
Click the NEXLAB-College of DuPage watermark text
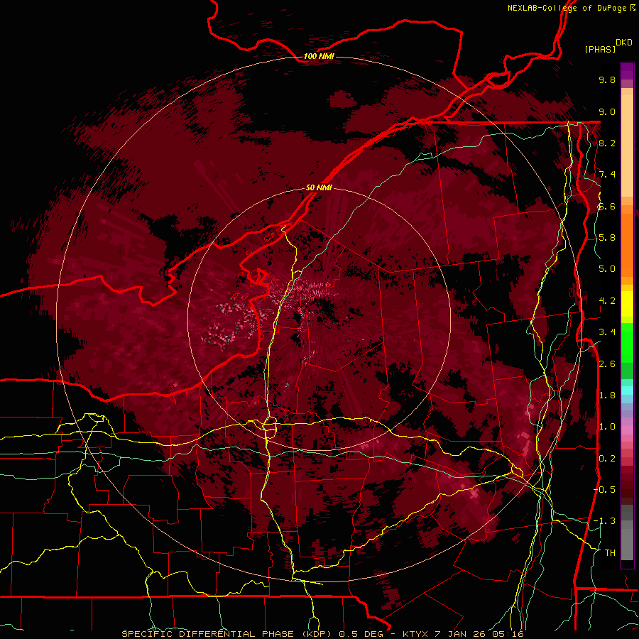pos(572,8)
